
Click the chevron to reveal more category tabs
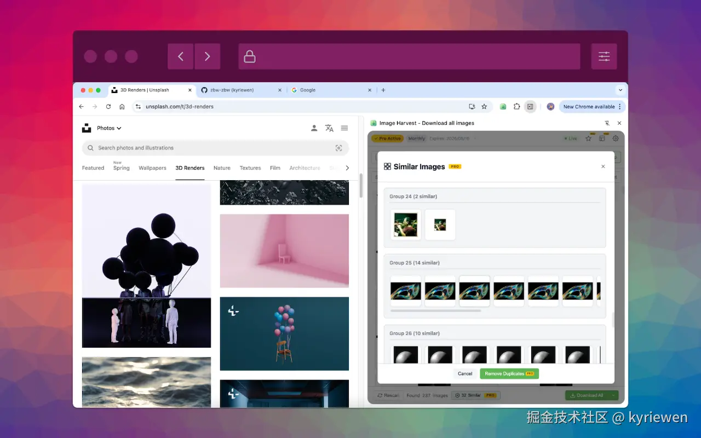coord(347,168)
